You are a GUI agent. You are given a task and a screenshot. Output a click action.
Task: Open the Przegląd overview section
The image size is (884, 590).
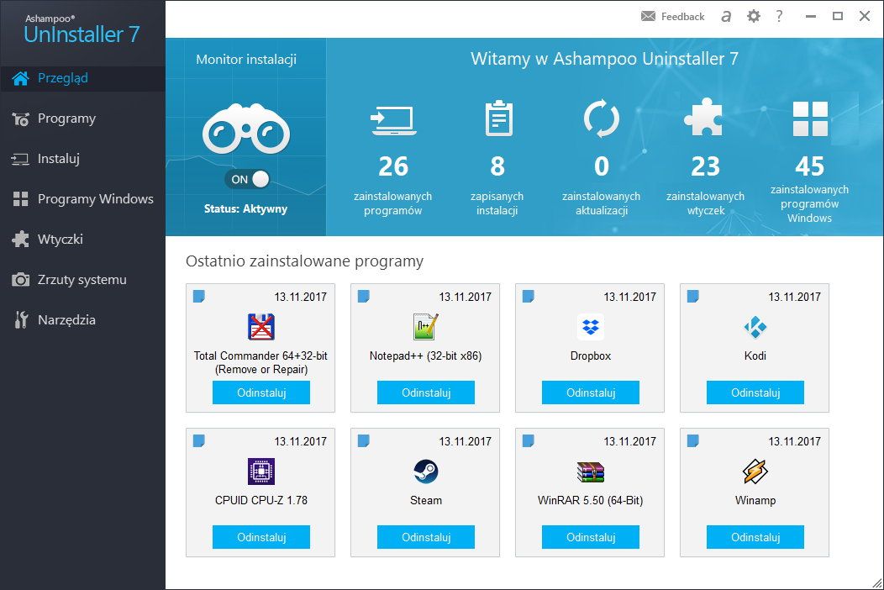tap(82, 78)
